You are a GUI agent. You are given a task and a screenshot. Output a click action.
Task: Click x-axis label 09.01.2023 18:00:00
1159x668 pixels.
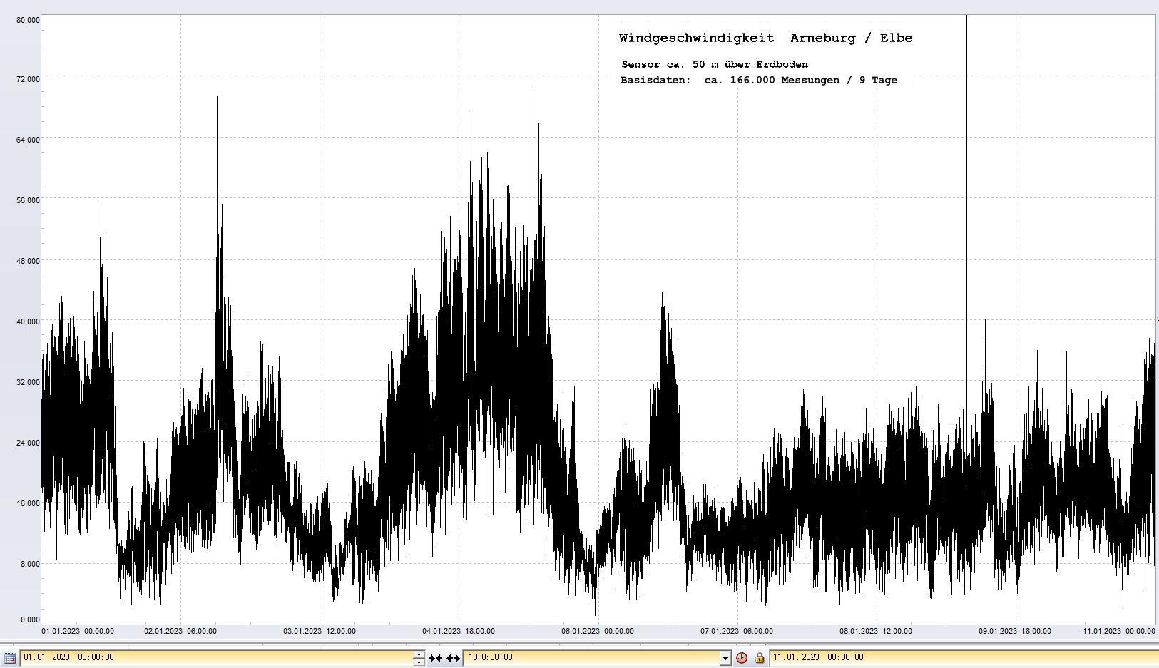click(x=1014, y=631)
